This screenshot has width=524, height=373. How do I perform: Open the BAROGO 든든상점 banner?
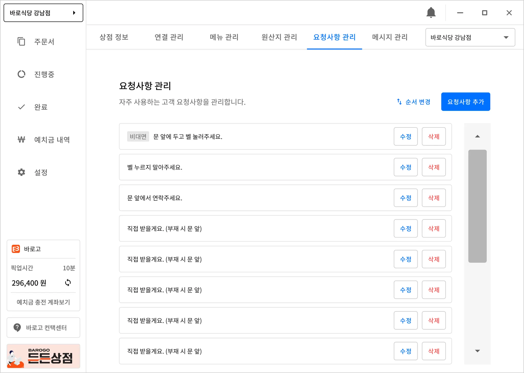(x=43, y=356)
